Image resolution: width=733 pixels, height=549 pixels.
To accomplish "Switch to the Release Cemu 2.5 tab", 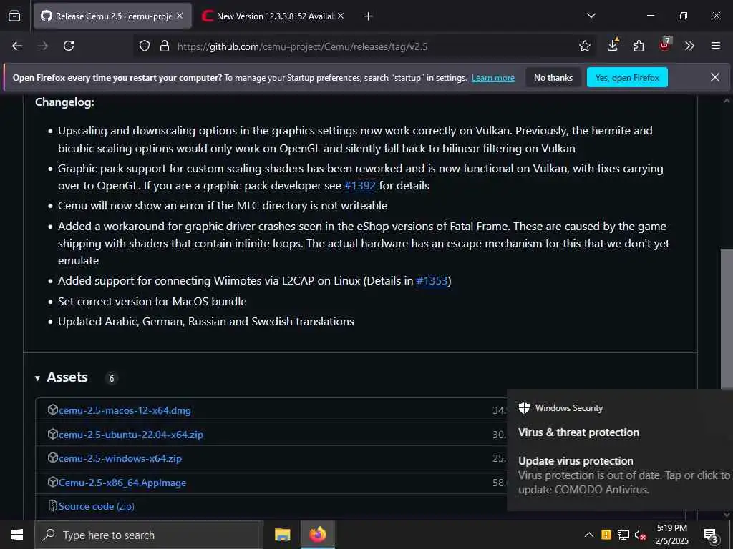I will click(112, 16).
